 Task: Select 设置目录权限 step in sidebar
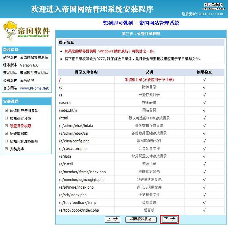click(x=20, y=126)
